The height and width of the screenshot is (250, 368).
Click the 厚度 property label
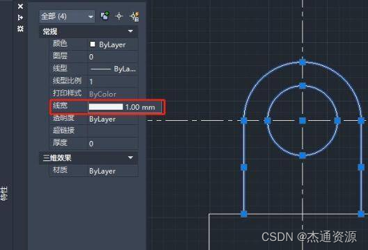click(x=60, y=142)
